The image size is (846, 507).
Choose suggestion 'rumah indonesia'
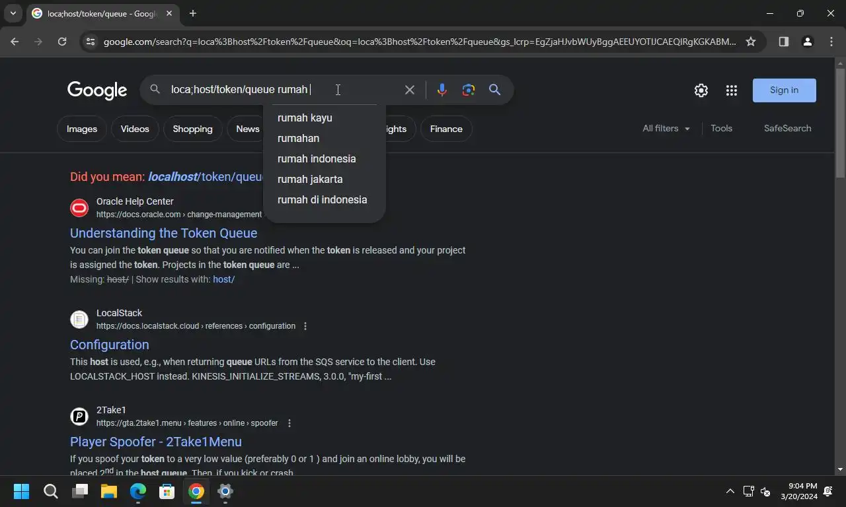(324, 158)
